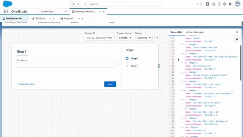This screenshot has height=137, width=243.
Task: Click the search magnifier icon
Action: tap(85, 4)
